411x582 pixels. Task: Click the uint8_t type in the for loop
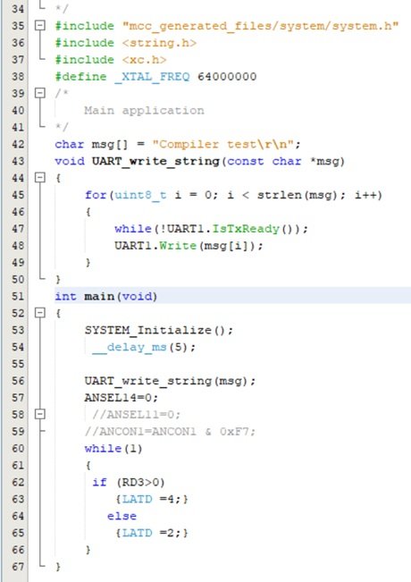[140, 195]
